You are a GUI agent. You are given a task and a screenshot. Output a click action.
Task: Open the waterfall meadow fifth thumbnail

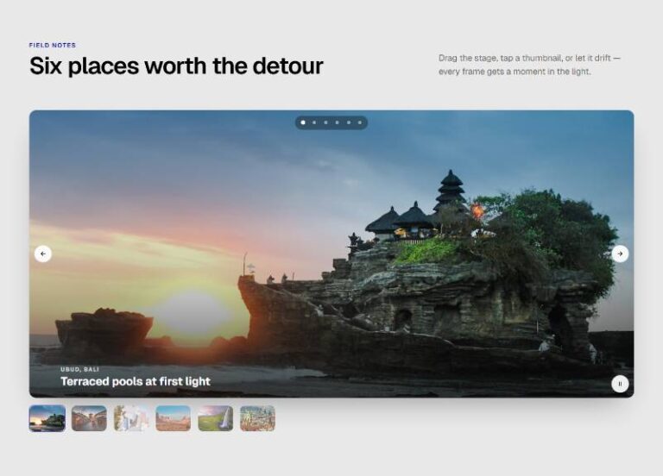point(215,418)
